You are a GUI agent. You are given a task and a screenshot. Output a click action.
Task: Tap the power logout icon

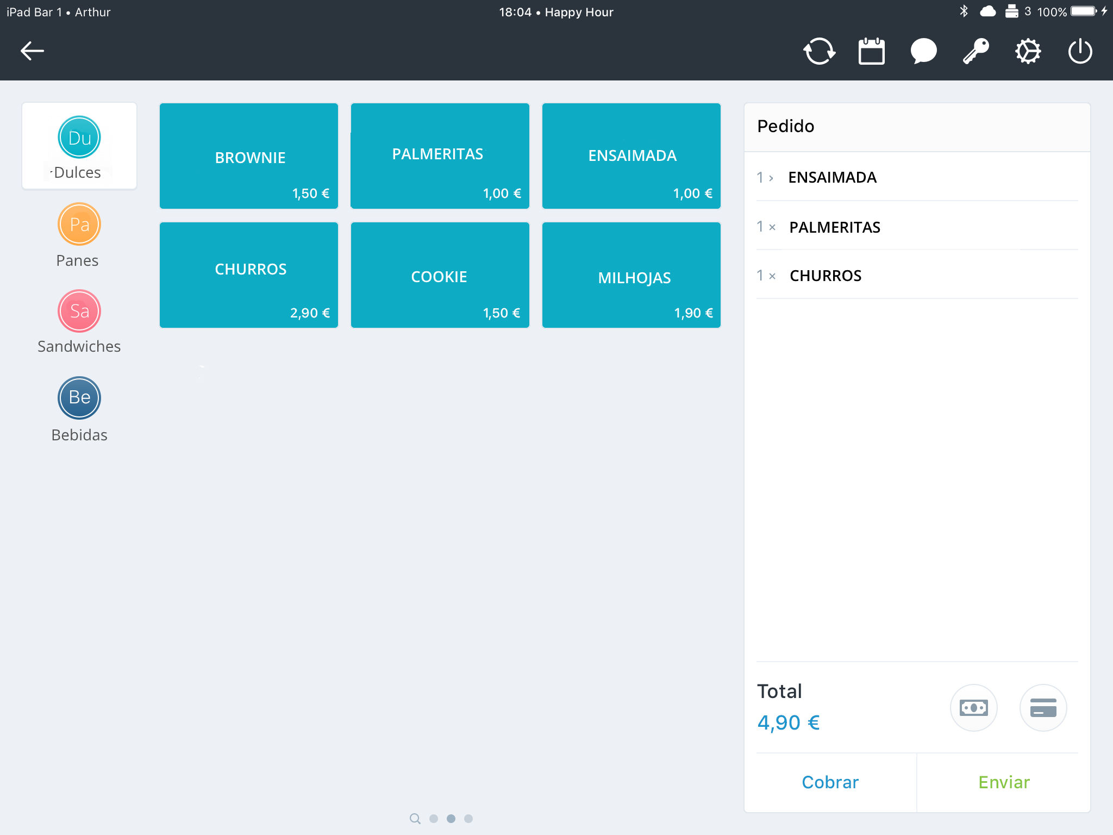click(1080, 51)
